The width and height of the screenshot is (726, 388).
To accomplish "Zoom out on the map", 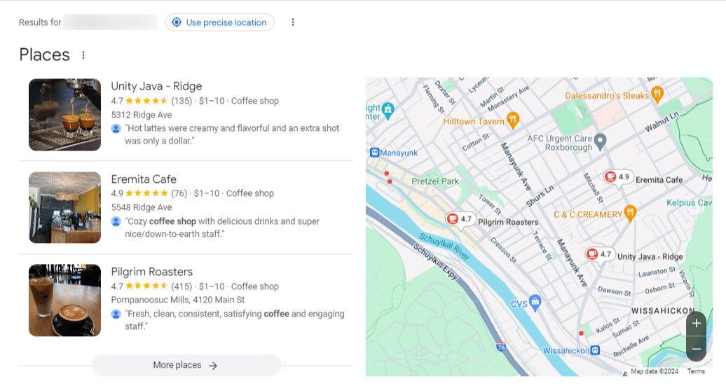I will [696, 349].
